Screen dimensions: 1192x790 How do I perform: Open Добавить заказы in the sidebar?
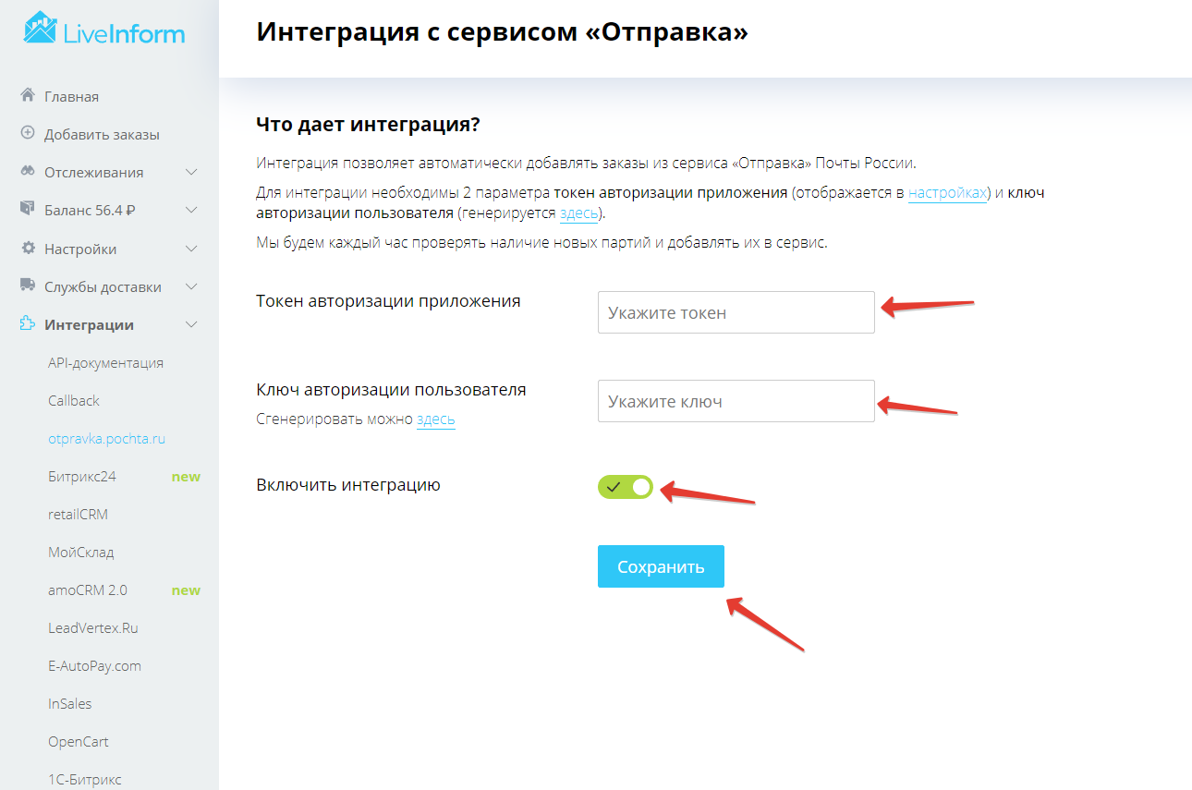point(102,134)
